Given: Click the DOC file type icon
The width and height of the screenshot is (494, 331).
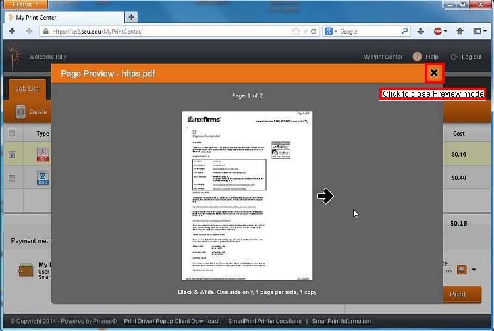Looking at the screenshot, I should point(43,178).
